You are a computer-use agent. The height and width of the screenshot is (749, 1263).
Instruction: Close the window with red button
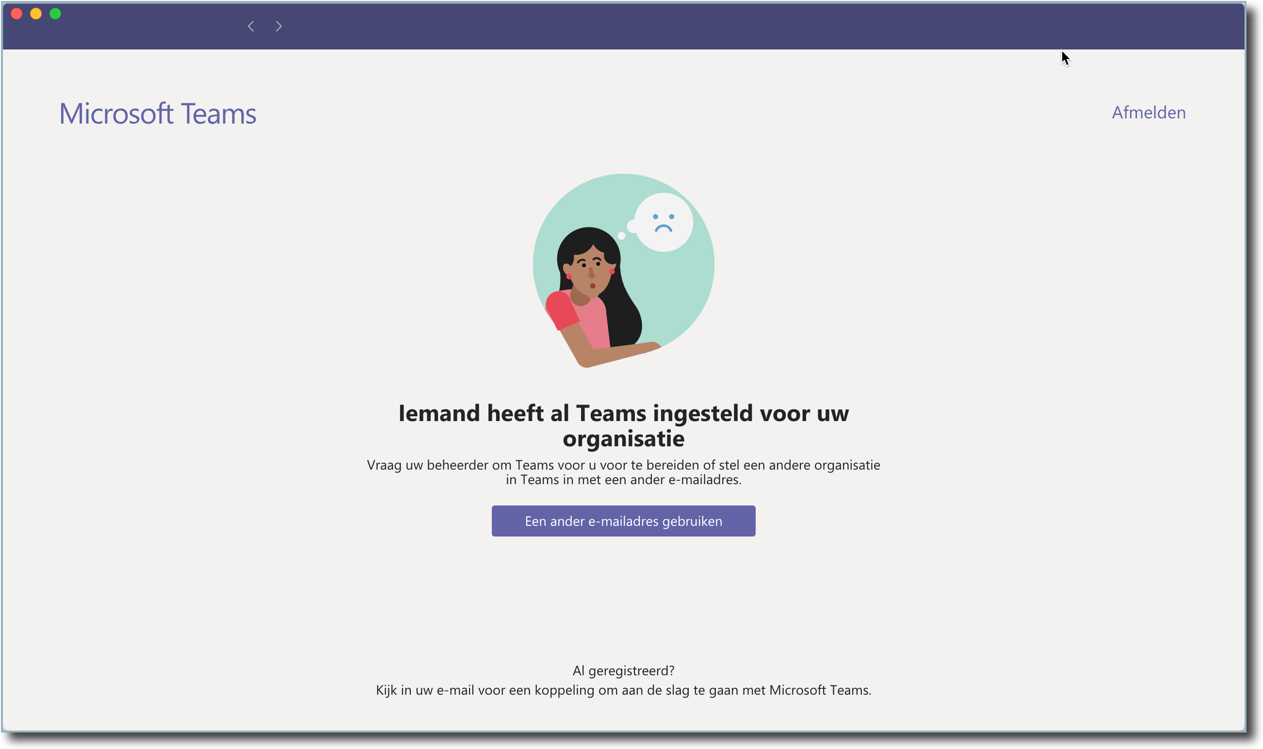coord(16,14)
